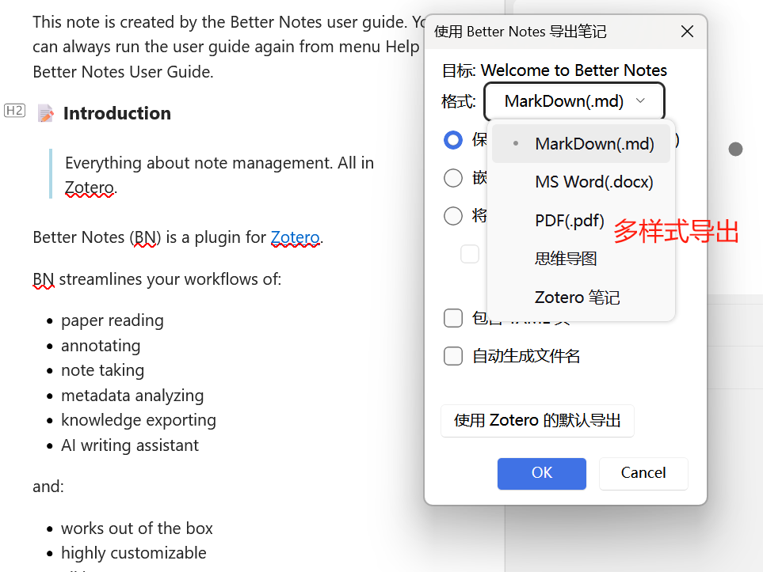763x572 pixels.
Task: Select MS Word(.docx) as export format
Action: pyautogui.click(x=593, y=181)
